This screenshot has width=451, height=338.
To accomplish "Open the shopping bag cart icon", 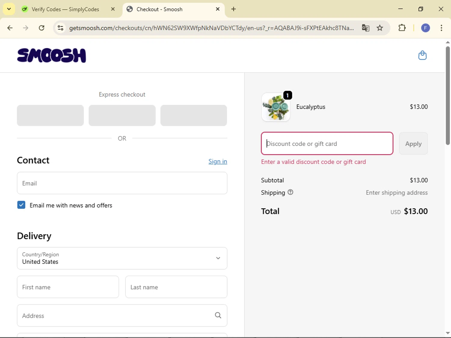I will (422, 55).
